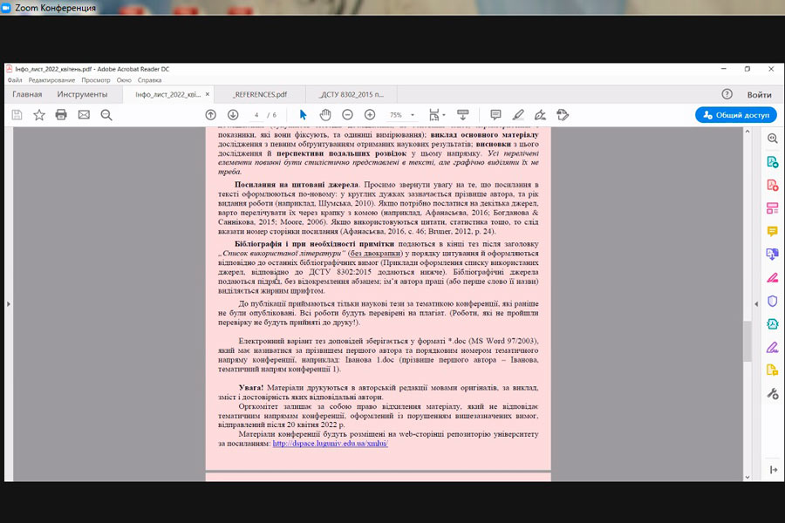
Task: Open the yellow Comment tool in right sidebar
Action: pyautogui.click(x=772, y=231)
